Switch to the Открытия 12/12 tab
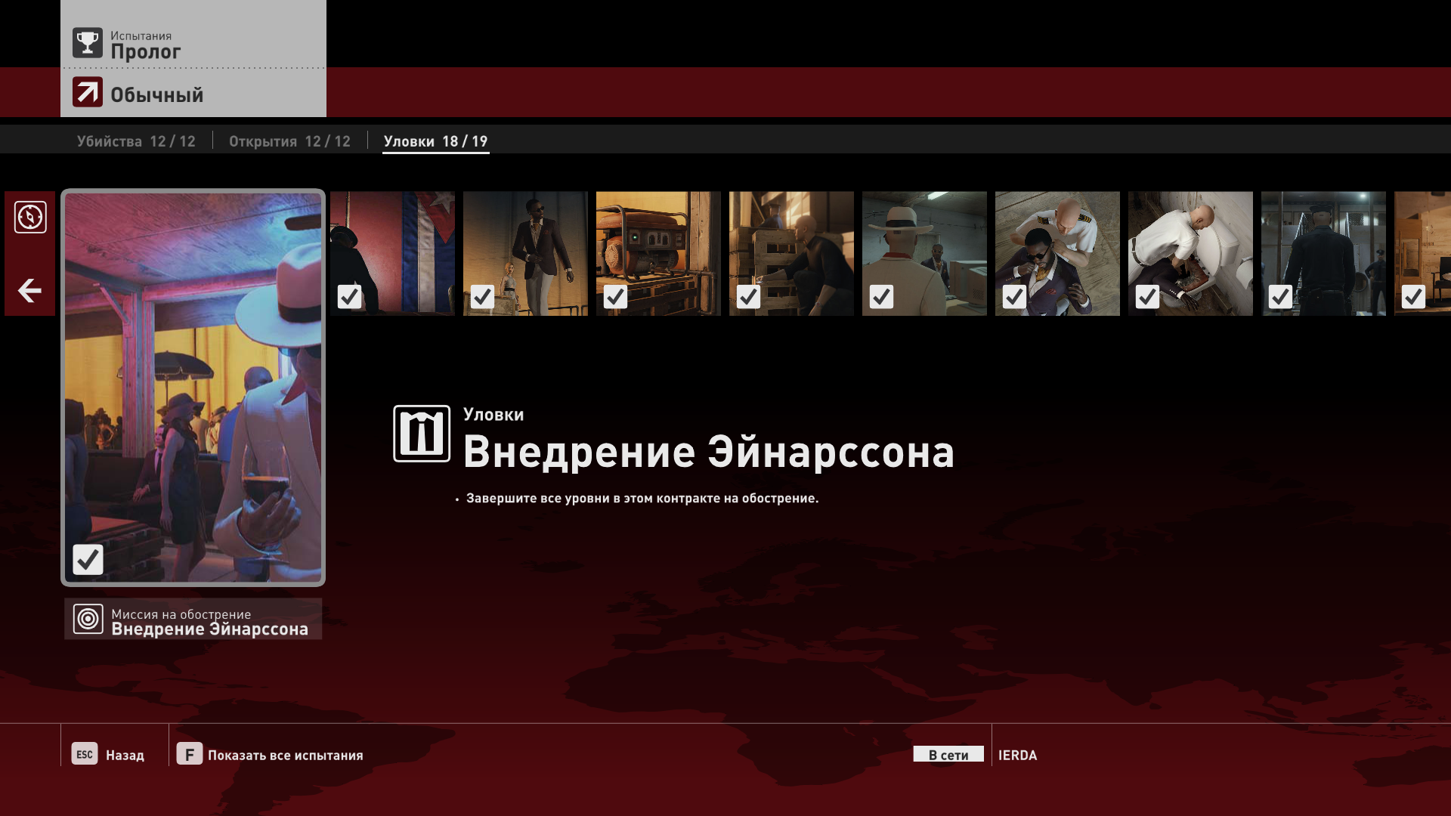Screen dimensions: 1451x816 click(x=289, y=141)
